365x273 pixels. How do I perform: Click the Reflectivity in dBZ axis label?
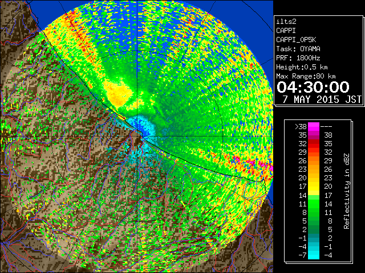pyautogui.click(x=347, y=191)
